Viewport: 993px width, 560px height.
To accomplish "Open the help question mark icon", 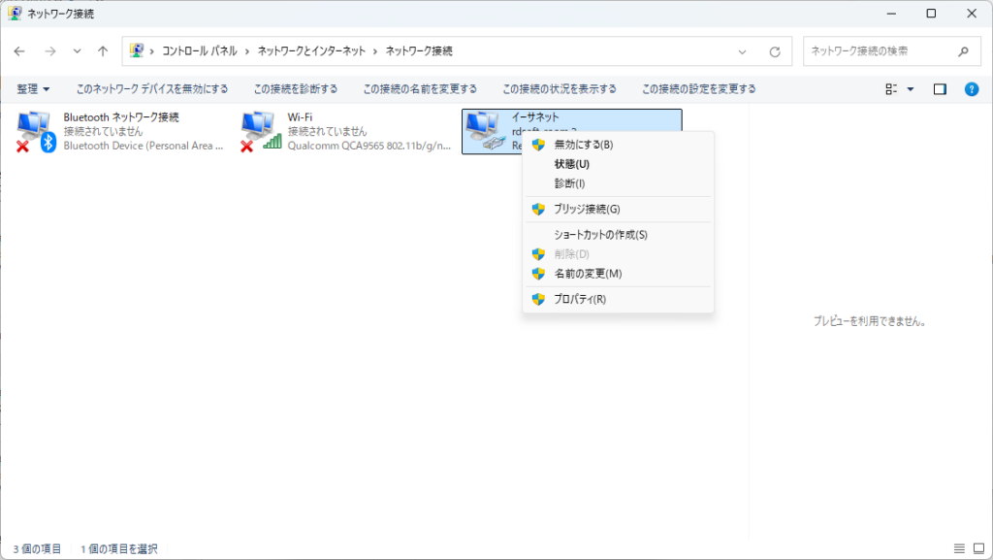I will [971, 89].
